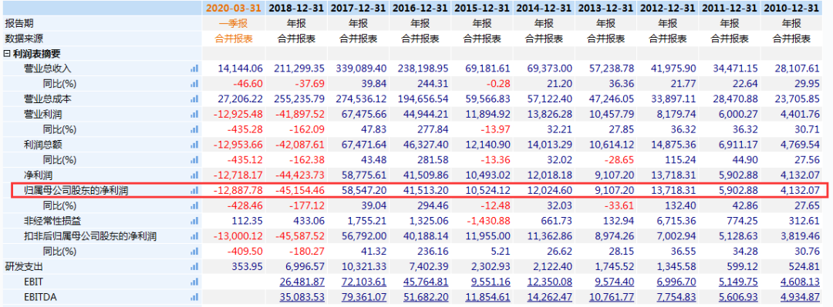
Task: Select the 2020-03-31 column header
Action: tap(234, 8)
